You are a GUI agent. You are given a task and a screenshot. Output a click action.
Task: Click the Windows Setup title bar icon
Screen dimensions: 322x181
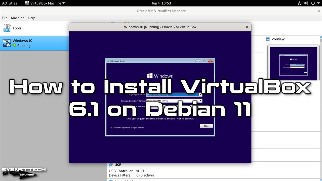[x=108, y=61]
